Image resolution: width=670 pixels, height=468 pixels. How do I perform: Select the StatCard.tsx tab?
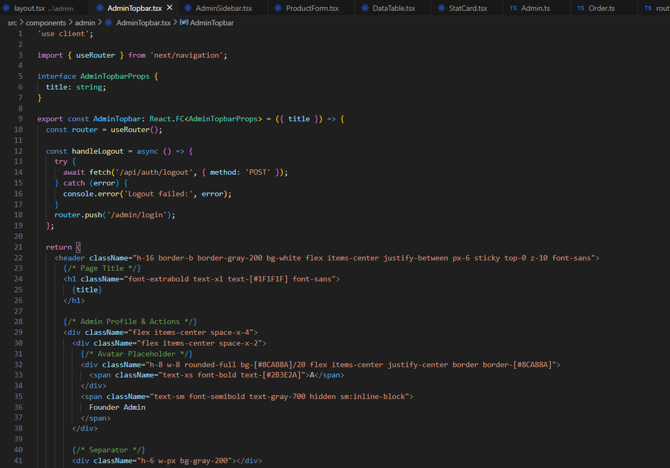tap(467, 8)
